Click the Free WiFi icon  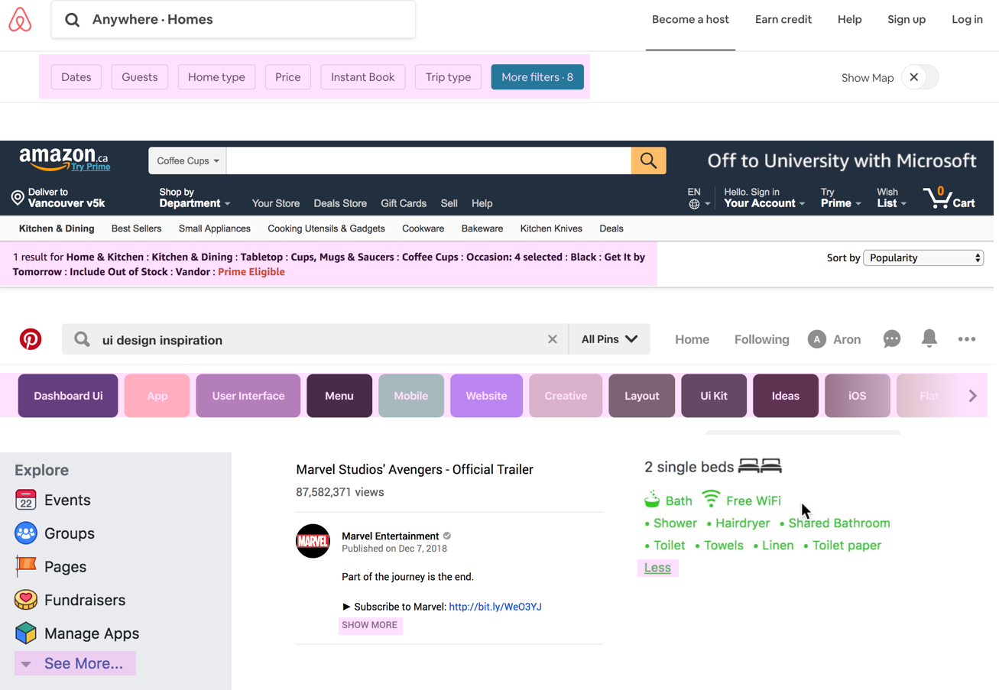tap(711, 499)
